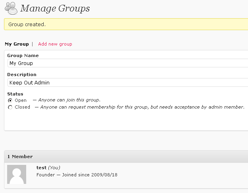Click the Closed radio label text

23,107
